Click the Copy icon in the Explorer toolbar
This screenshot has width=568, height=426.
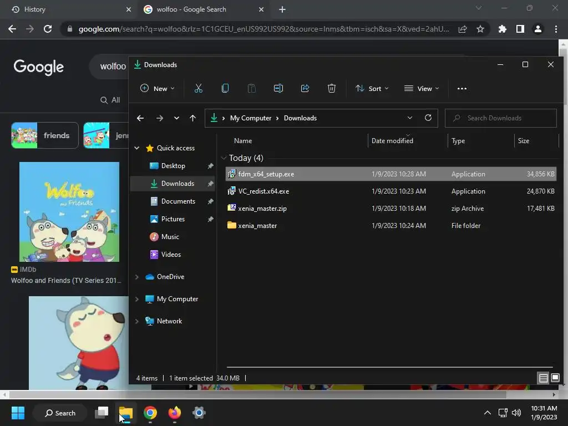[x=225, y=88]
